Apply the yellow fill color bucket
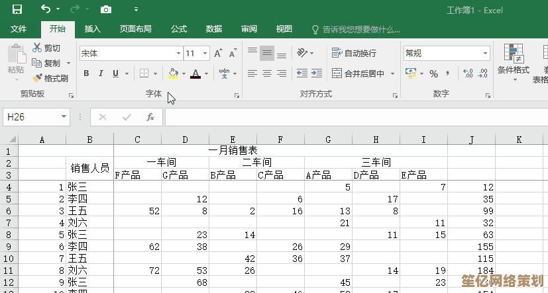The image size is (548, 293). coord(174,73)
